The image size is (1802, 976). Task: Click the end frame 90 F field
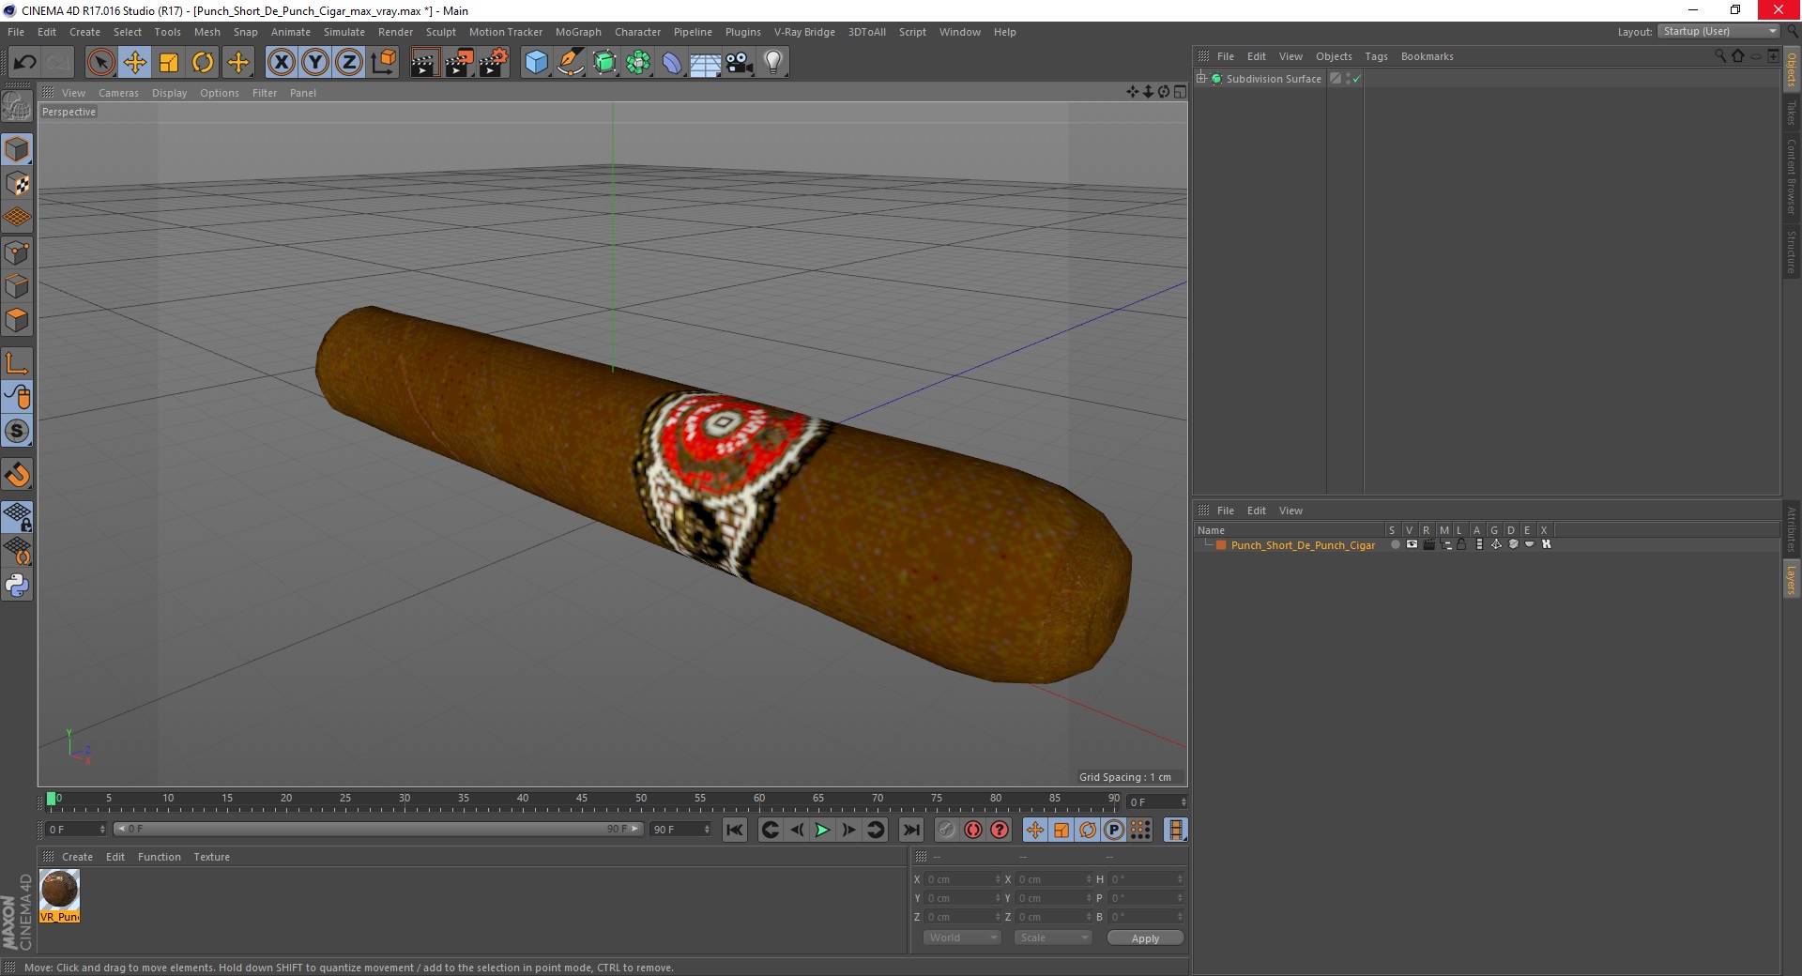point(680,830)
